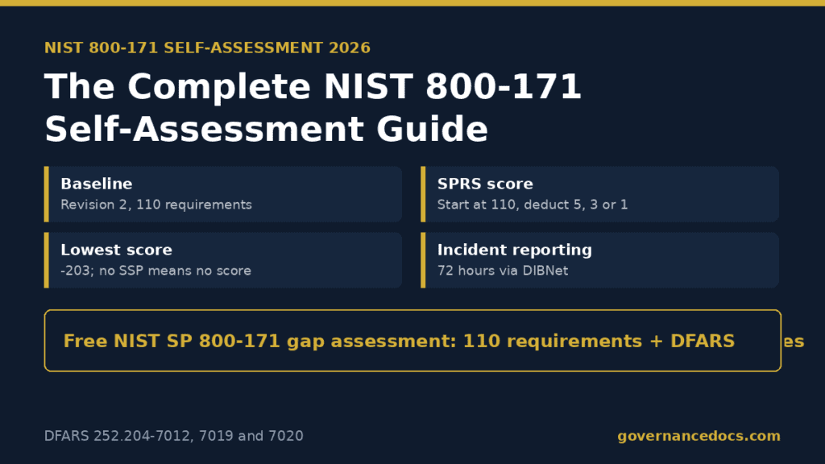The image size is (825, 464).
Task: Click 'Revision 2, 110 requirements' text
Action: (156, 205)
